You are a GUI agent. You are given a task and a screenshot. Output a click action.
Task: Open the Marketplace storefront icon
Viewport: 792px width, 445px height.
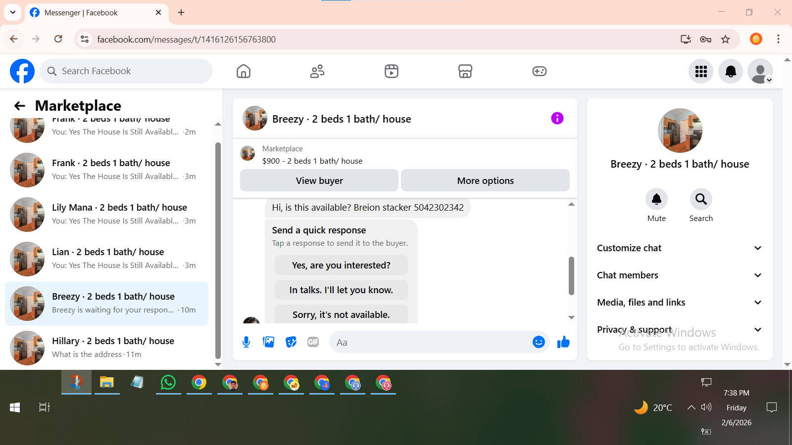tap(465, 71)
